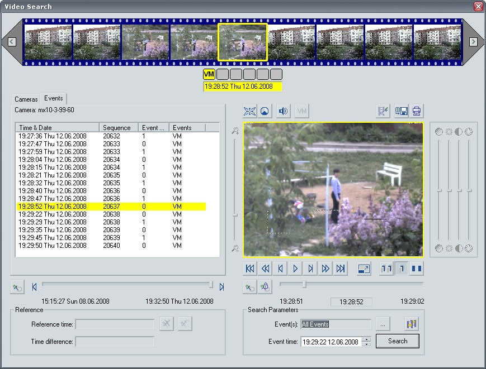Click the Search button
Viewport: 486px width, 369px height.
[x=397, y=341]
